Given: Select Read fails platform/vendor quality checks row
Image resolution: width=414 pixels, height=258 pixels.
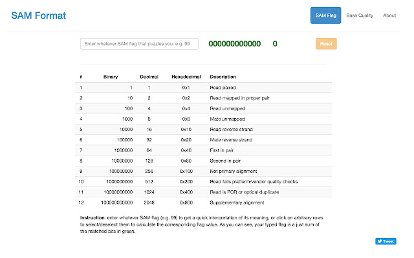Looking at the screenshot, I should [x=254, y=183].
